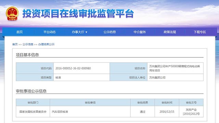
Task: Click the 审批事项公示信息 section heading
Action: coord(31,91)
